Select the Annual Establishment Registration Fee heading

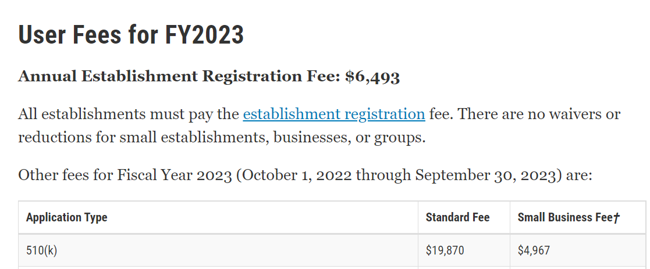[x=209, y=77]
